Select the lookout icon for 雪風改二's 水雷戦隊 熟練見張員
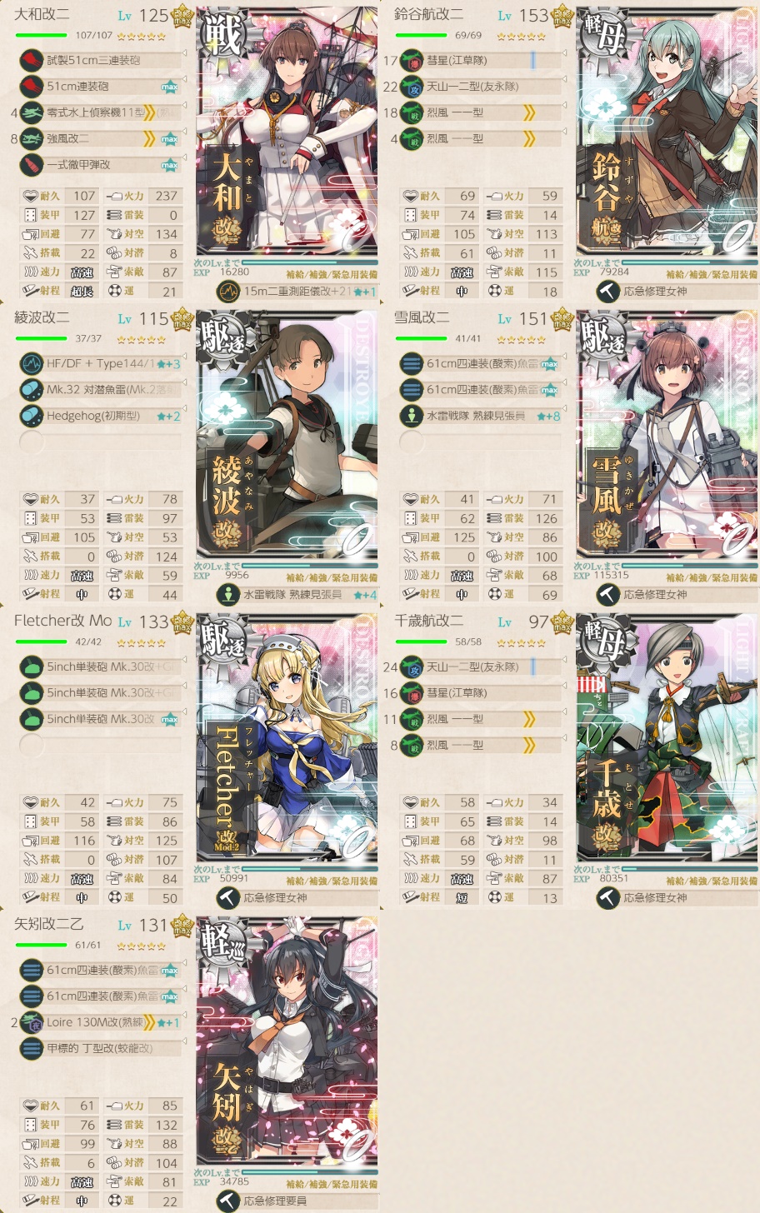Screen dimensions: 760x1213 pyautogui.click(x=412, y=416)
